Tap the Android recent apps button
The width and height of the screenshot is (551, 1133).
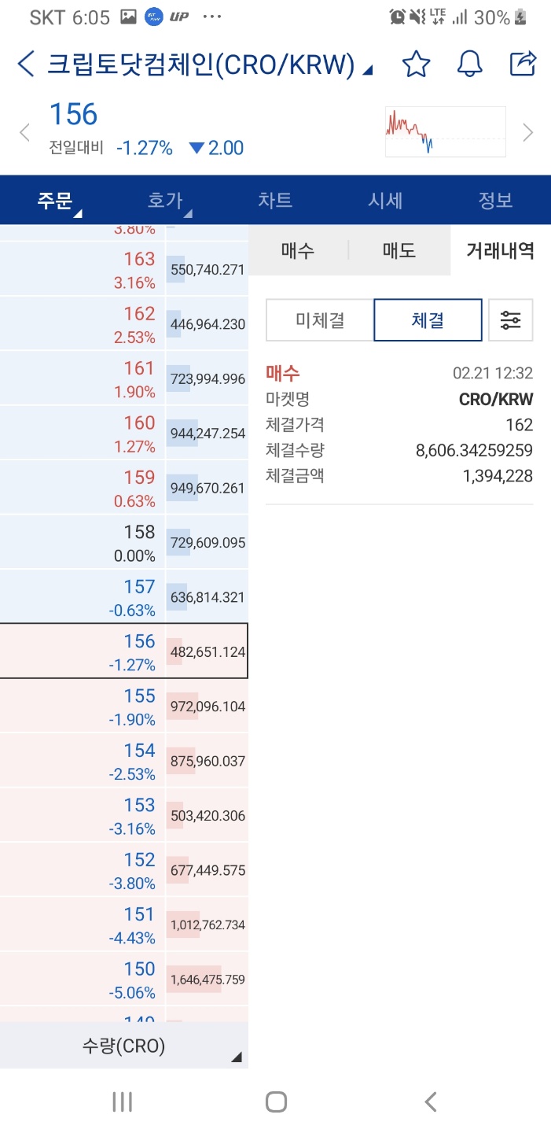tap(122, 1102)
